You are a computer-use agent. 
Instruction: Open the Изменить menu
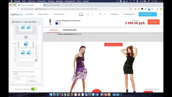pyautogui.click(x=32, y=1)
